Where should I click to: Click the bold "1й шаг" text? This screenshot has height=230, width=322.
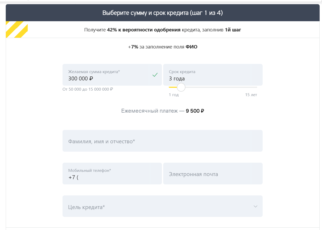233,30
